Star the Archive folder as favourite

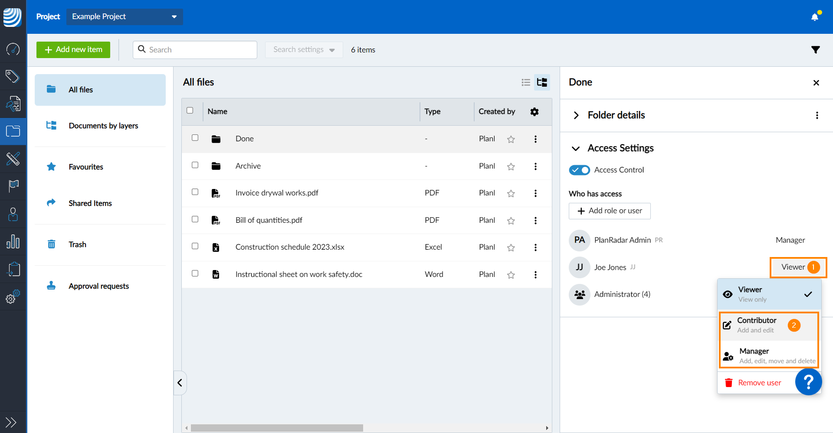[x=511, y=166]
